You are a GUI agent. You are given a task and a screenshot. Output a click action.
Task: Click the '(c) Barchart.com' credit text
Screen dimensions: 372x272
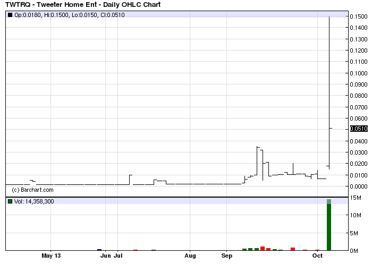click(x=32, y=190)
